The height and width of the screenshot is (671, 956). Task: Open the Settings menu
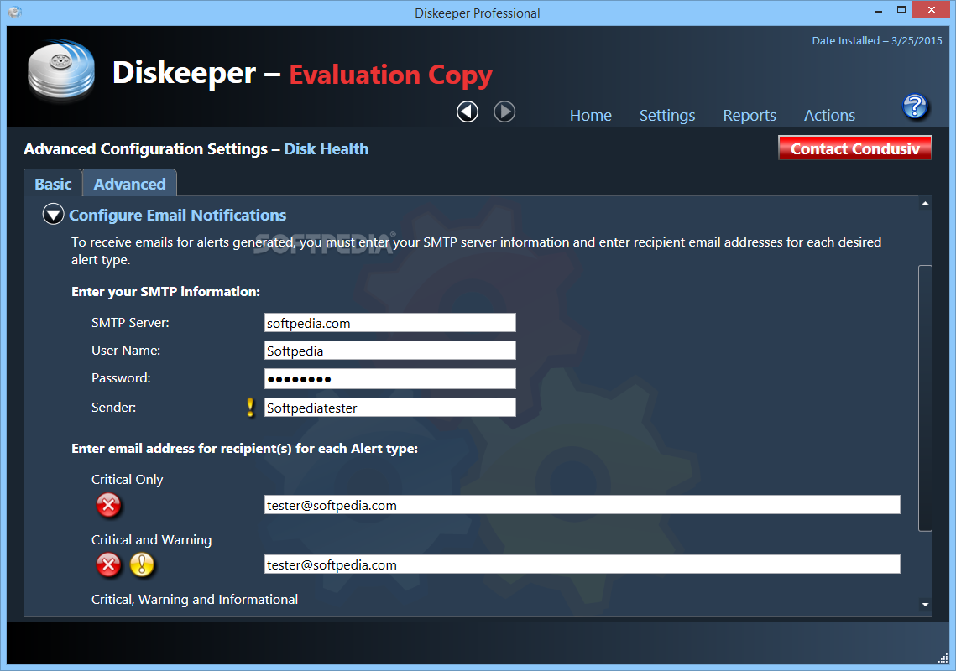pyautogui.click(x=667, y=115)
